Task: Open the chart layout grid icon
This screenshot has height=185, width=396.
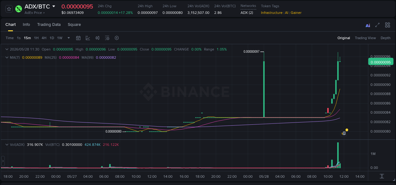Action: pos(387,25)
